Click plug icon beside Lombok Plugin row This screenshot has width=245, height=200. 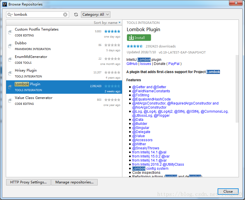tap(10, 87)
